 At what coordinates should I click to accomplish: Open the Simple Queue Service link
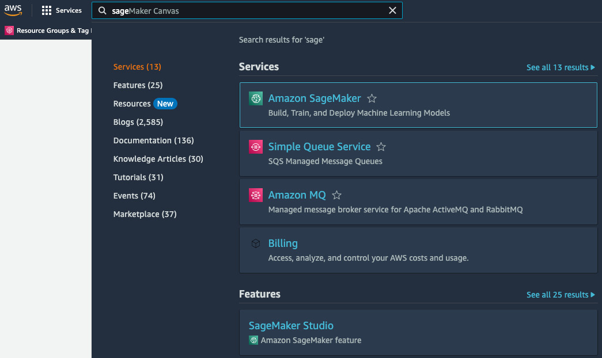click(x=319, y=147)
